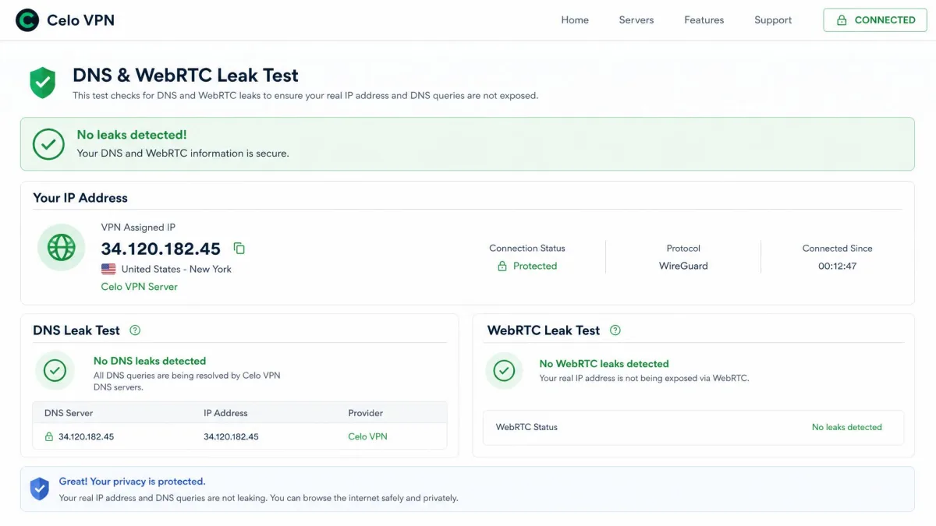Click the Provider column header
Image resolution: width=936 pixels, height=526 pixels.
pyautogui.click(x=366, y=413)
